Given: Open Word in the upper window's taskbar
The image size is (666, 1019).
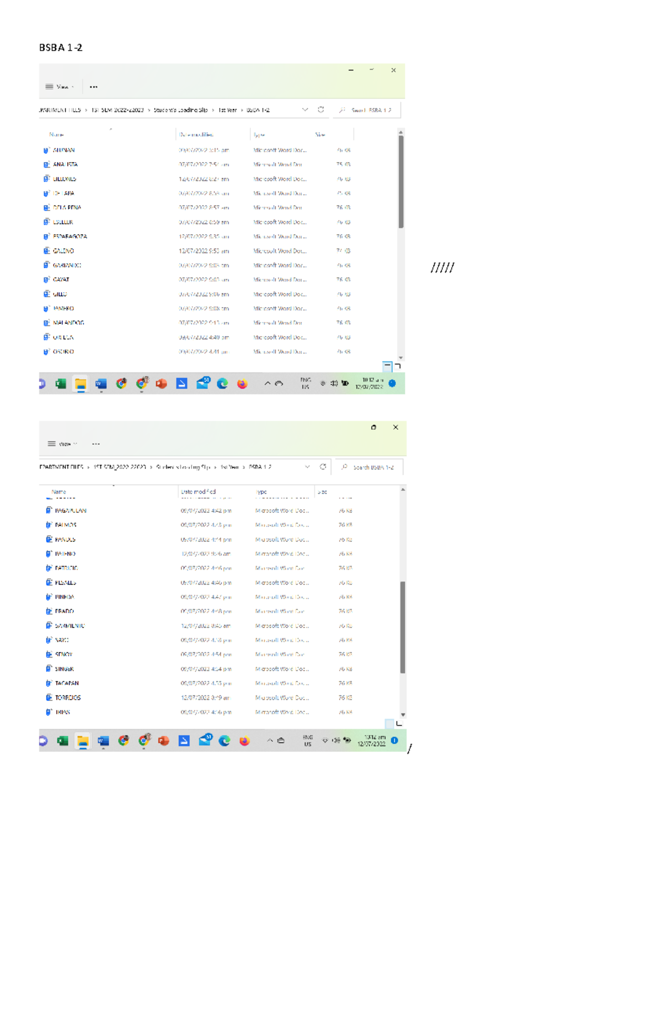Looking at the screenshot, I should tap(101, 384).
